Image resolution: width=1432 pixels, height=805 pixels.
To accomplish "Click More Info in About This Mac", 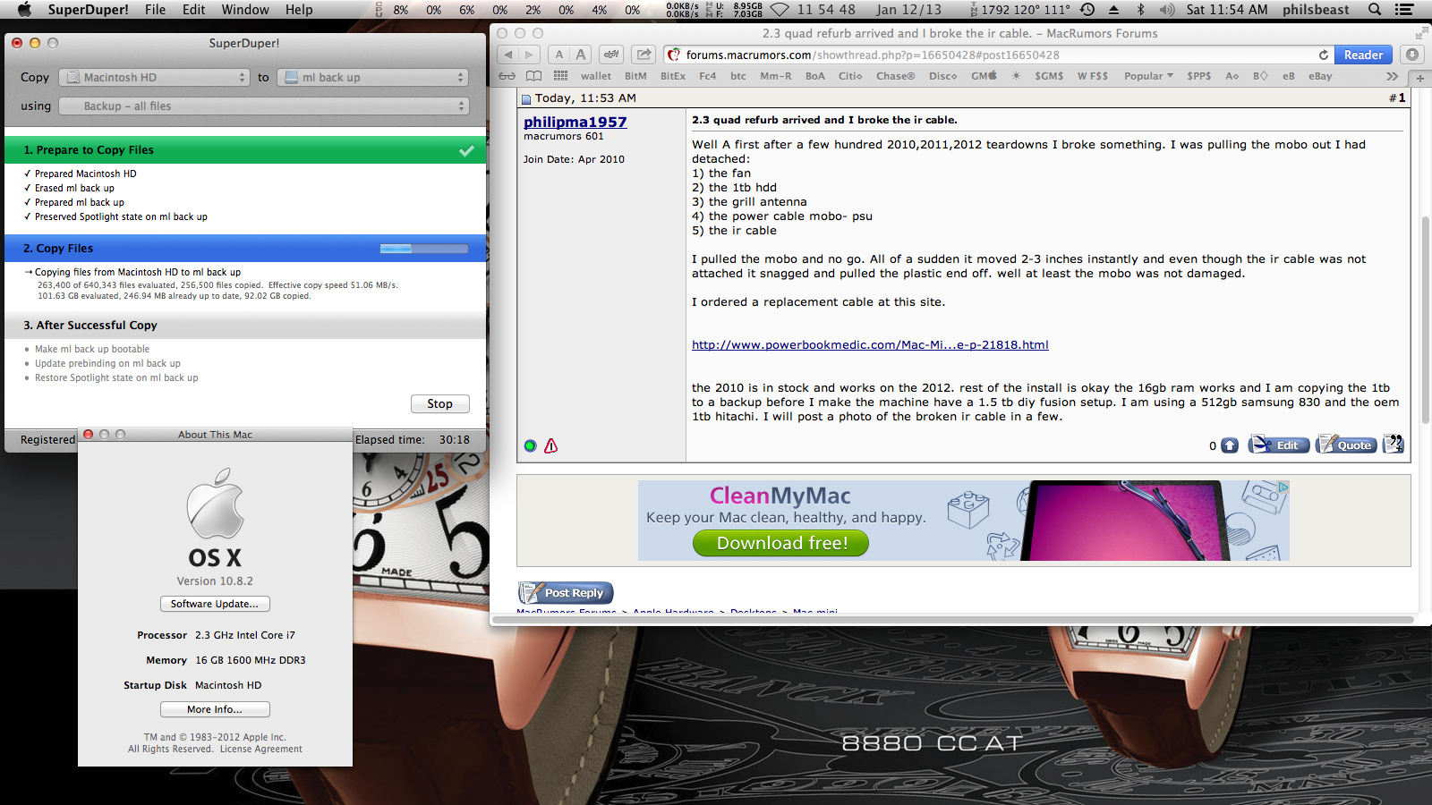I will click(215, 709).
